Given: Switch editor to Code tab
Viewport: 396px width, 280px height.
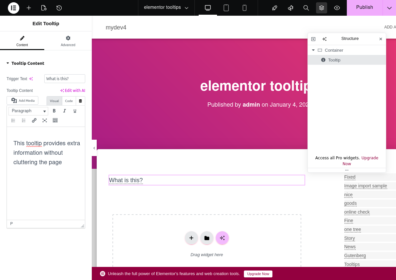Looking at the screenshot, I should click(x=69, y=101).
